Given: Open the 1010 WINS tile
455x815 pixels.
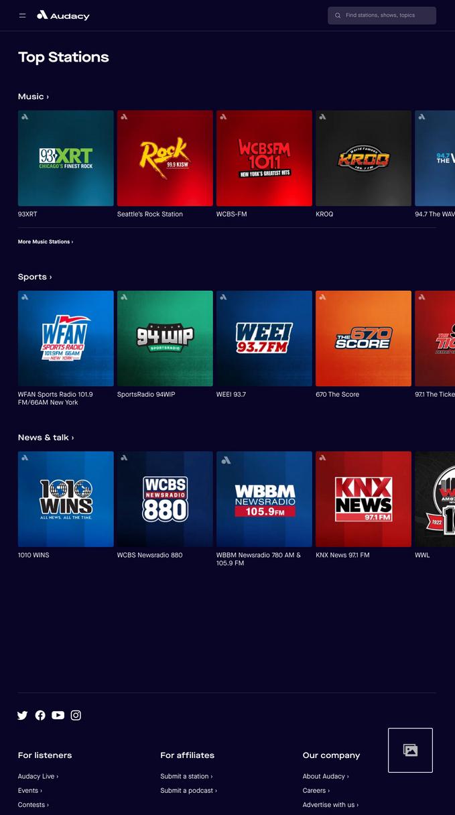Looking at the screenshot, I should (x=66, y=499).
